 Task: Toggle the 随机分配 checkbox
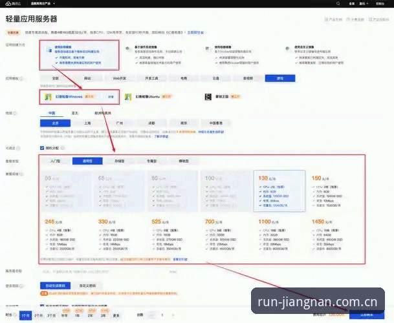click(42, 148)
